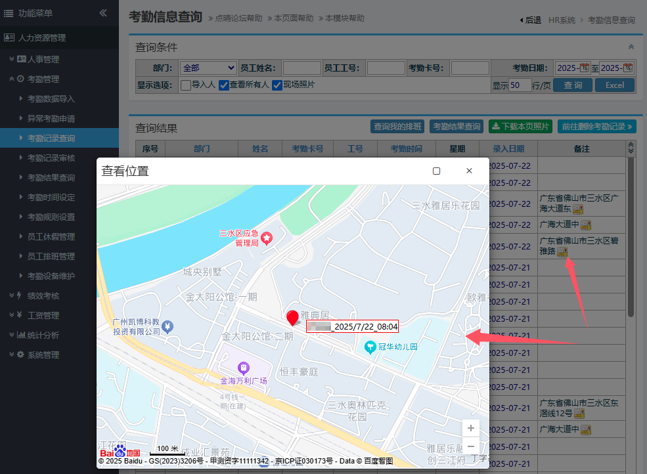Click the 查询 search button

[573, 85]
